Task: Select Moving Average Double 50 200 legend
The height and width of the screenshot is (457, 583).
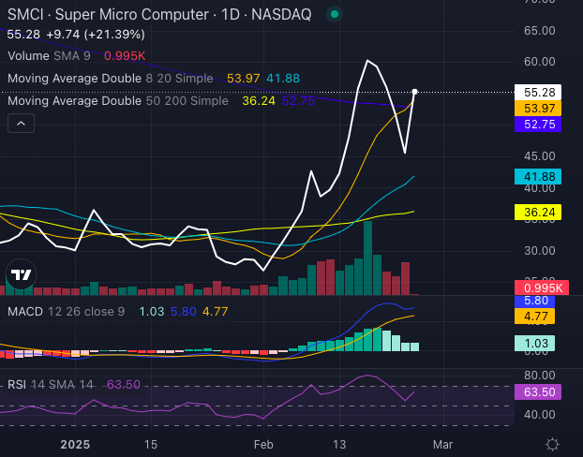Action: pos(117,100)
